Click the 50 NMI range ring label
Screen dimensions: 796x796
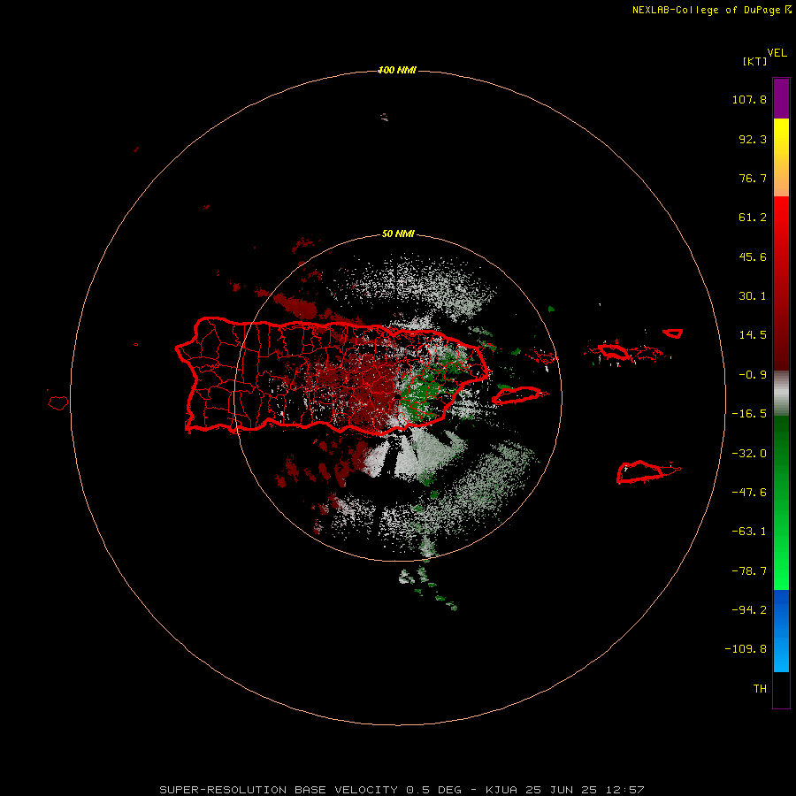coord(398,233)
